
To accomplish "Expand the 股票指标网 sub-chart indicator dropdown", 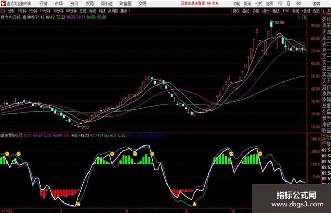I will point(2,135).
